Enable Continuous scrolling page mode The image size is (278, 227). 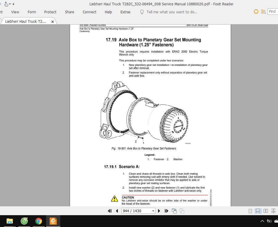pyautogui.click(x=258, y=211)
